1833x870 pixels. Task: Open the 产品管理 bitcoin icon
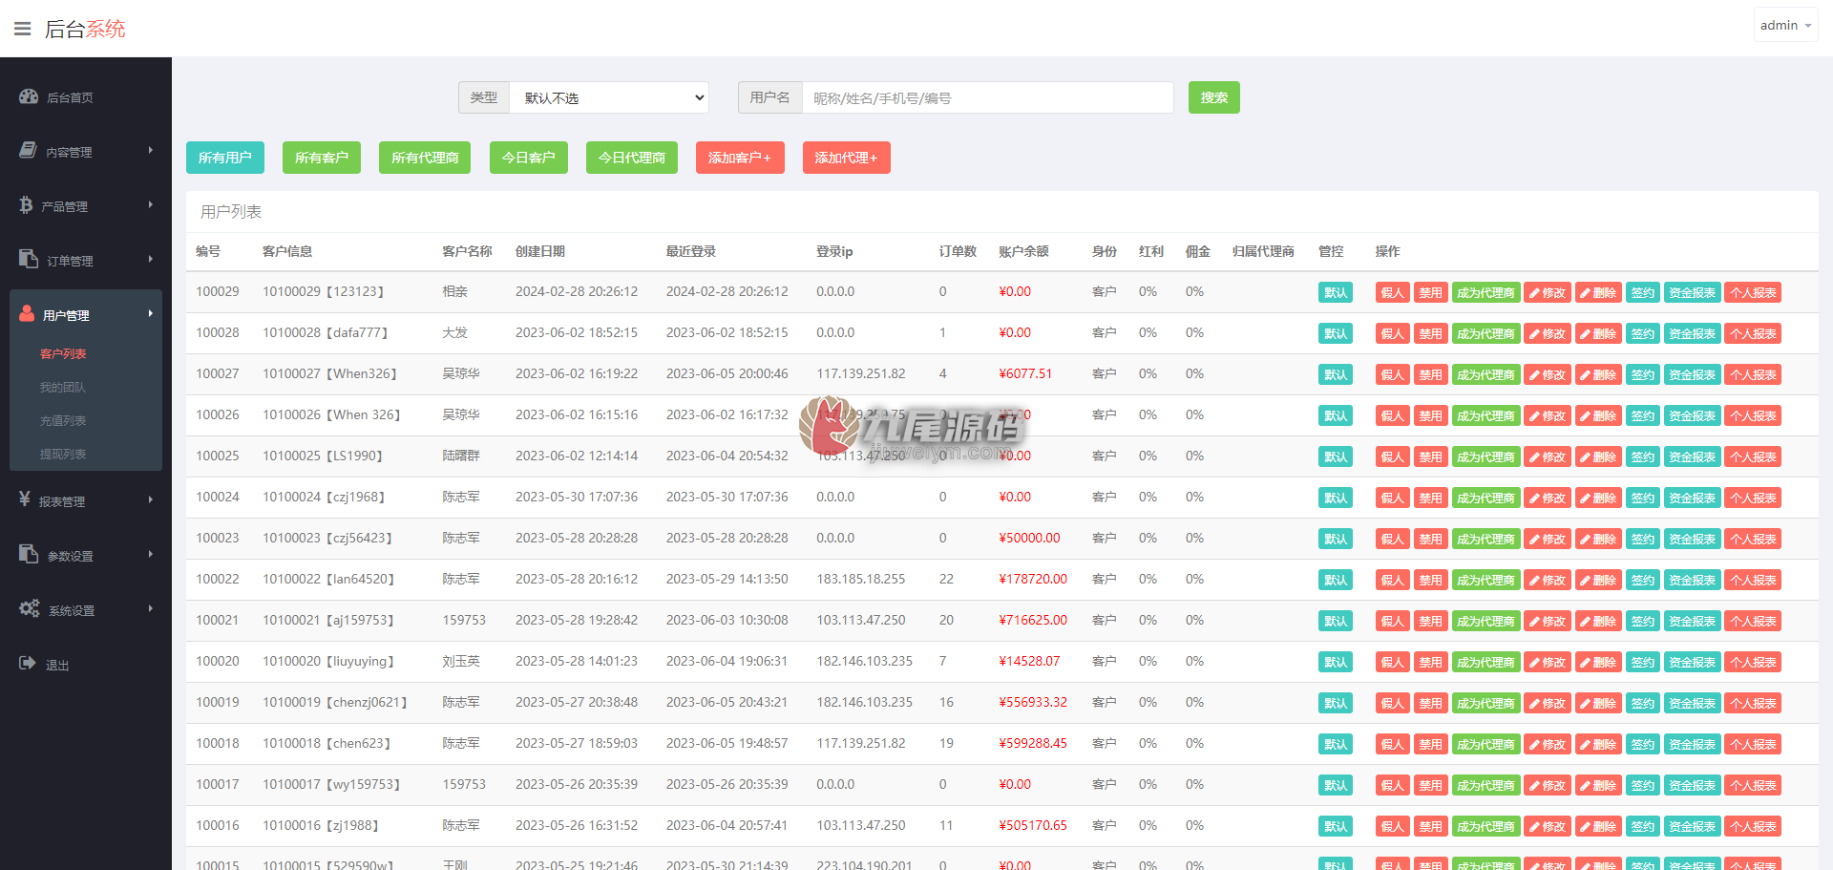[x=26, y=204]
